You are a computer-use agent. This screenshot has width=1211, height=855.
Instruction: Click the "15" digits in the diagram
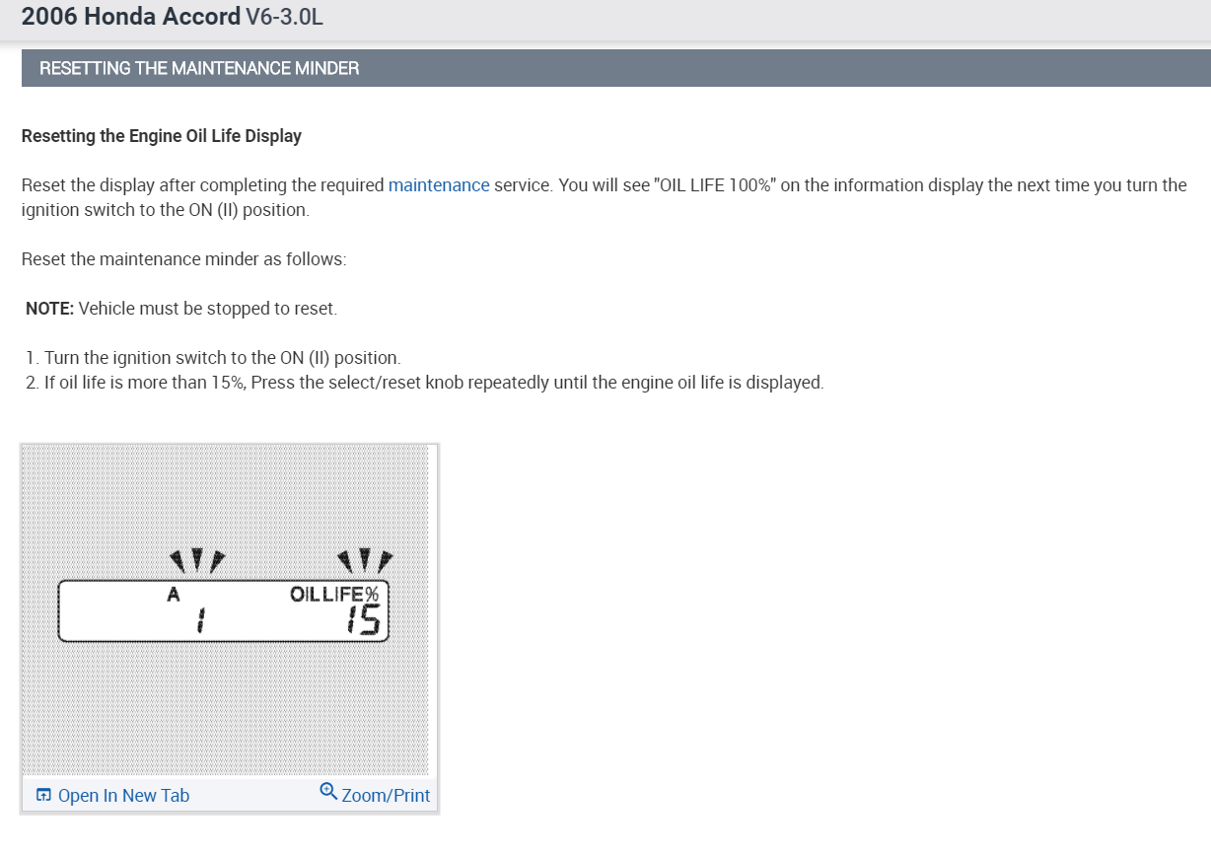coord(364,620)
